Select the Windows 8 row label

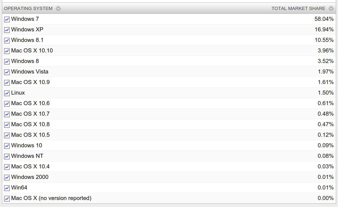click(25, 61)
